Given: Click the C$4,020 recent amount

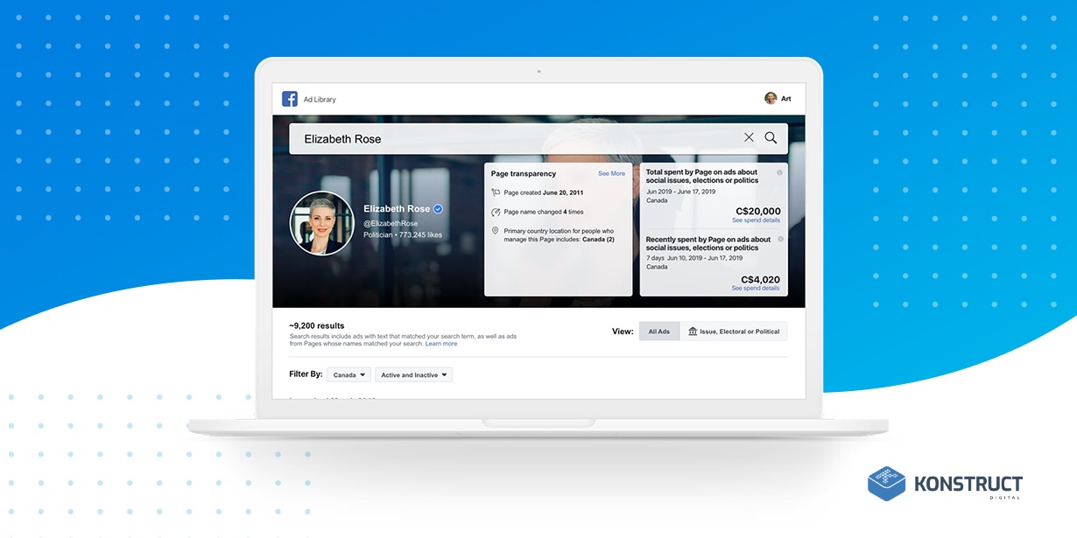Looking at the screenshot, I should [761, 279].
